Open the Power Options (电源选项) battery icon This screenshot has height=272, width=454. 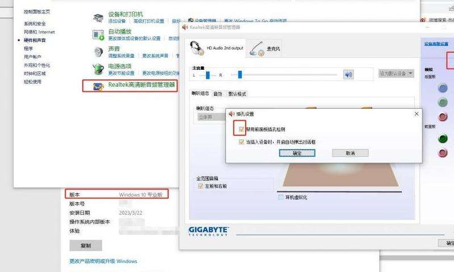click(x=98, y=69)
